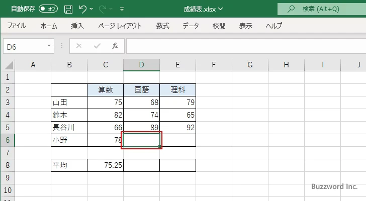Click the 長谷川 name cell
This screenshot has width=366, height=201.
[x=69, y=128]
